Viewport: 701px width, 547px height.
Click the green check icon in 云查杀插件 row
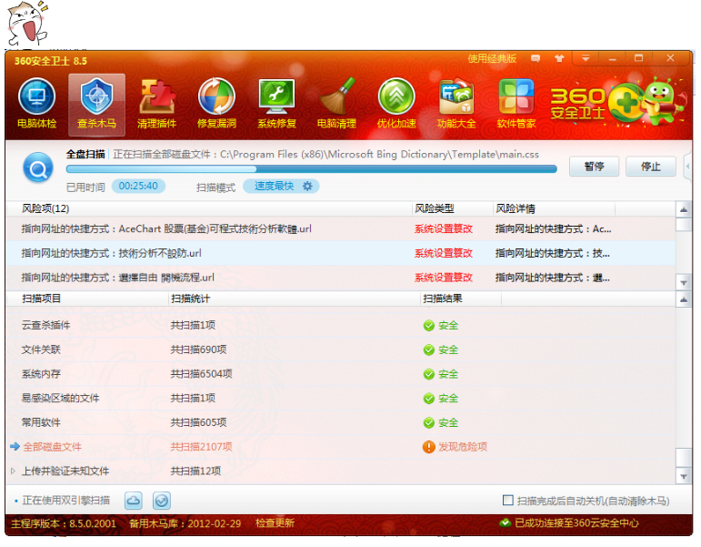(x=429, y=326)
